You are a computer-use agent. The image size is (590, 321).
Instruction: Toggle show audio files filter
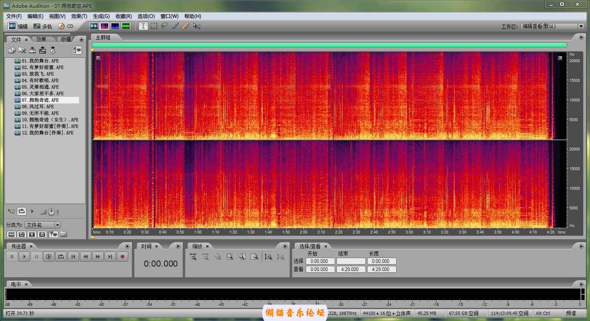(11, 234)
